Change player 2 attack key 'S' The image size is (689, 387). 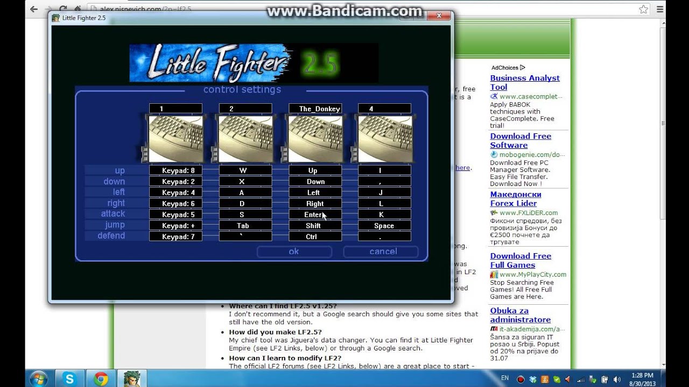[x=245, y=214]
